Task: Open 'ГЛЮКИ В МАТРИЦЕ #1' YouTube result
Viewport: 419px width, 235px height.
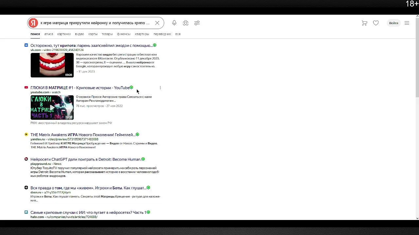Action: tap(80, 88)
